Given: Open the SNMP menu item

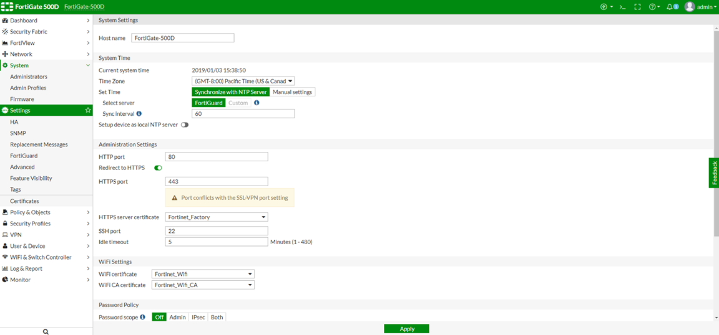Looking at the screenshot, I should coord(18,133).
